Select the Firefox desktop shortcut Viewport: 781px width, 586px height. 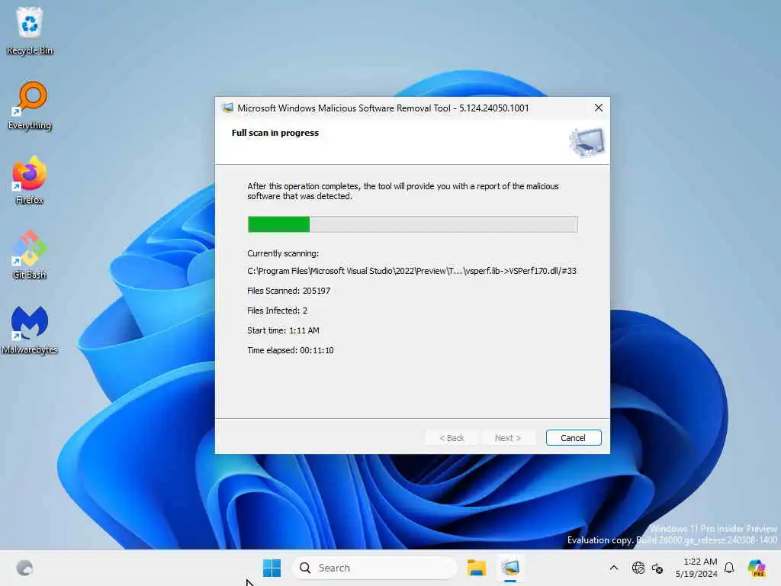click(30, 180)
